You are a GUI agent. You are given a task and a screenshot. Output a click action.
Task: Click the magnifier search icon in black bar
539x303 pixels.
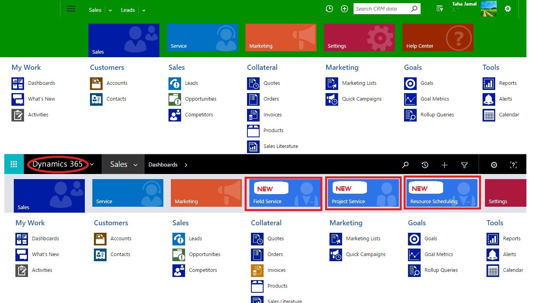(405, 165)
